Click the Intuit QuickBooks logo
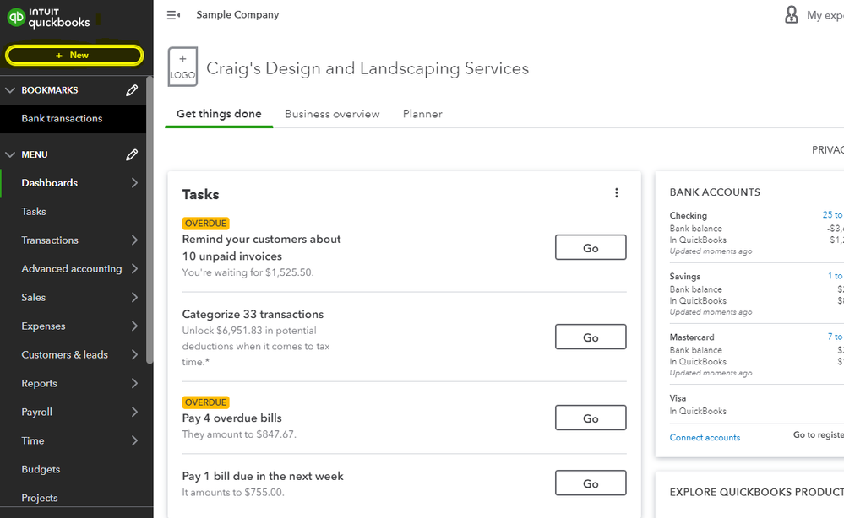844x518 pixels. point(48,19)
